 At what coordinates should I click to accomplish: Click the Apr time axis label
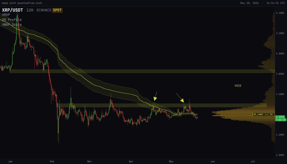click(131, 161)
